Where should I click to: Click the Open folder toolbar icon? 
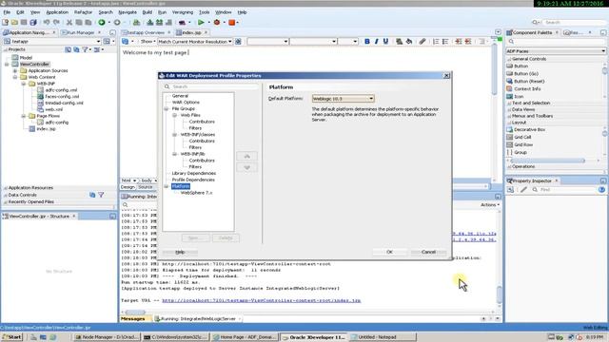click(15, 23)
